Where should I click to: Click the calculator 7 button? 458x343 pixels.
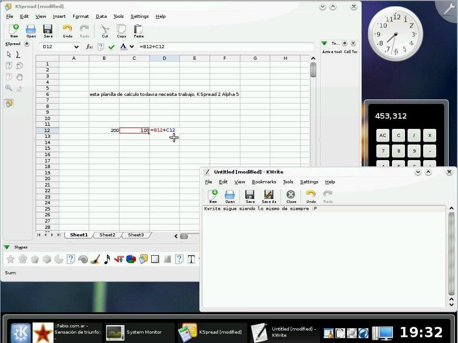(383, 151)
